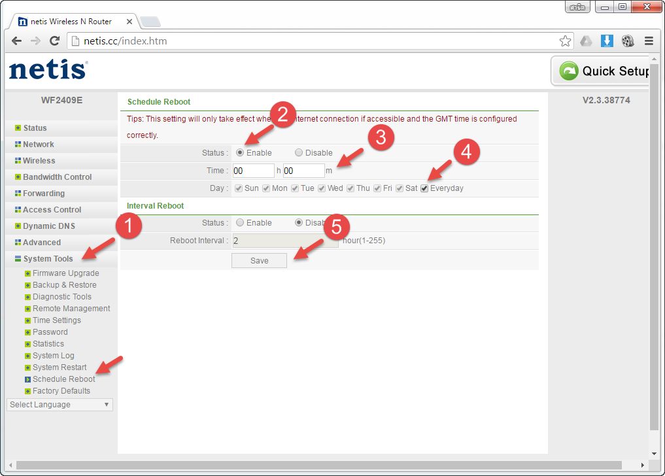The image size is (665, 476).
Task: Toggle the Everyday checkbox
Action: point(424,188)
